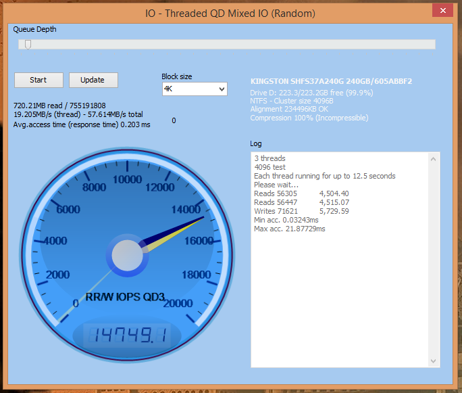Click the Queue Depth slider track
Image resolution: width=462 pixels, height=393 pixels.
[227, 45]
